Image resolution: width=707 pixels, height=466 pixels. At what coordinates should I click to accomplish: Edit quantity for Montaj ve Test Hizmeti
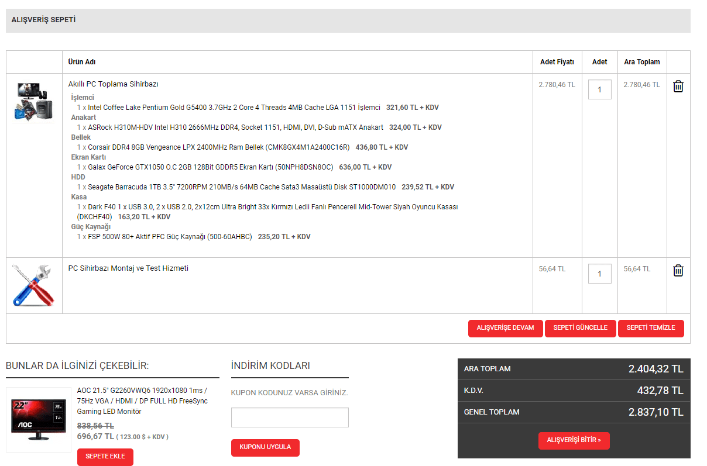tap(599, 274)
